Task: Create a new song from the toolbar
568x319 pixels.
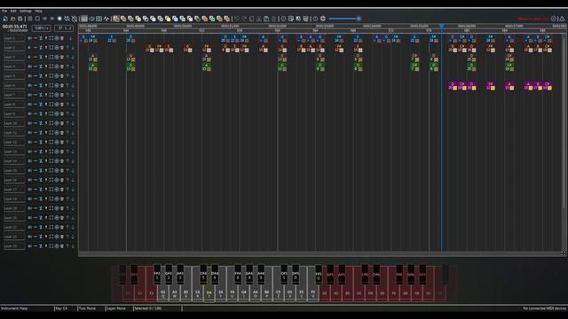Action: pyautogui.click(x=5, y=19)
